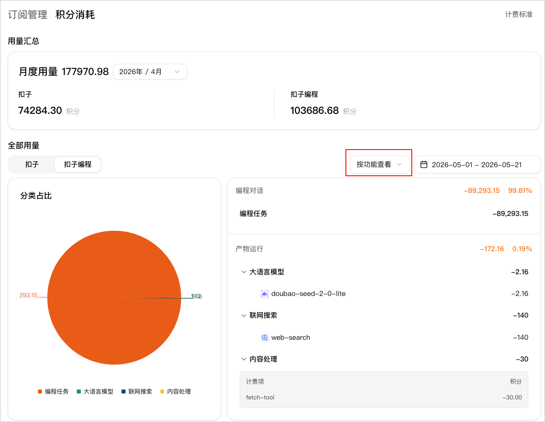Click the calendar icon in date range
545x422 pixels.
point(424,164)
